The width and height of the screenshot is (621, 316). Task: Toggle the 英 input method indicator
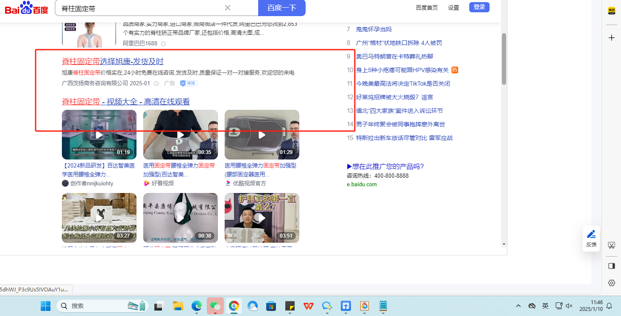tap(545, 305)
